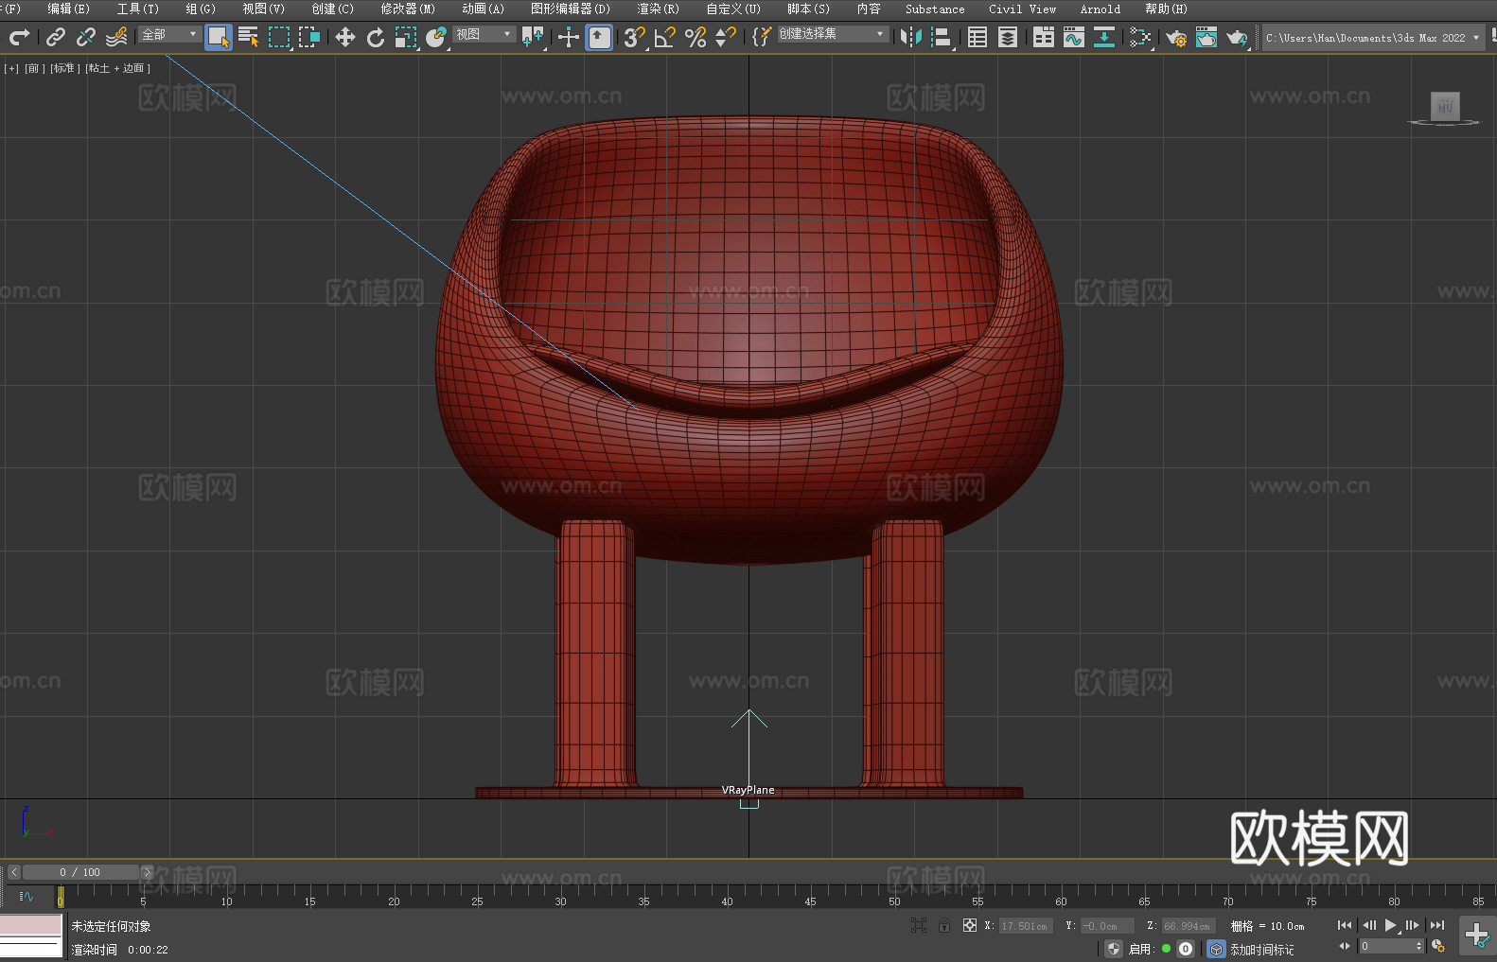Toggle Percent Snap
Viewport: 1497px width, 962px height.
pyautogui.click(x=696, y=37)
